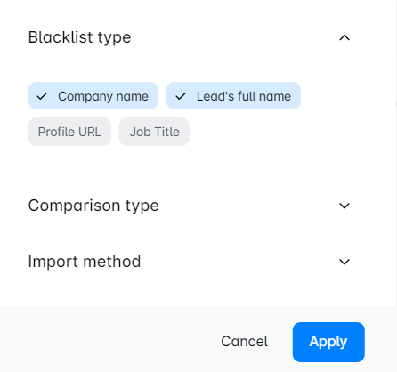The height and width of the screenshot is (372, 397).
Task: Click the checkmark icon on Lead's full name
Action: 181,96
